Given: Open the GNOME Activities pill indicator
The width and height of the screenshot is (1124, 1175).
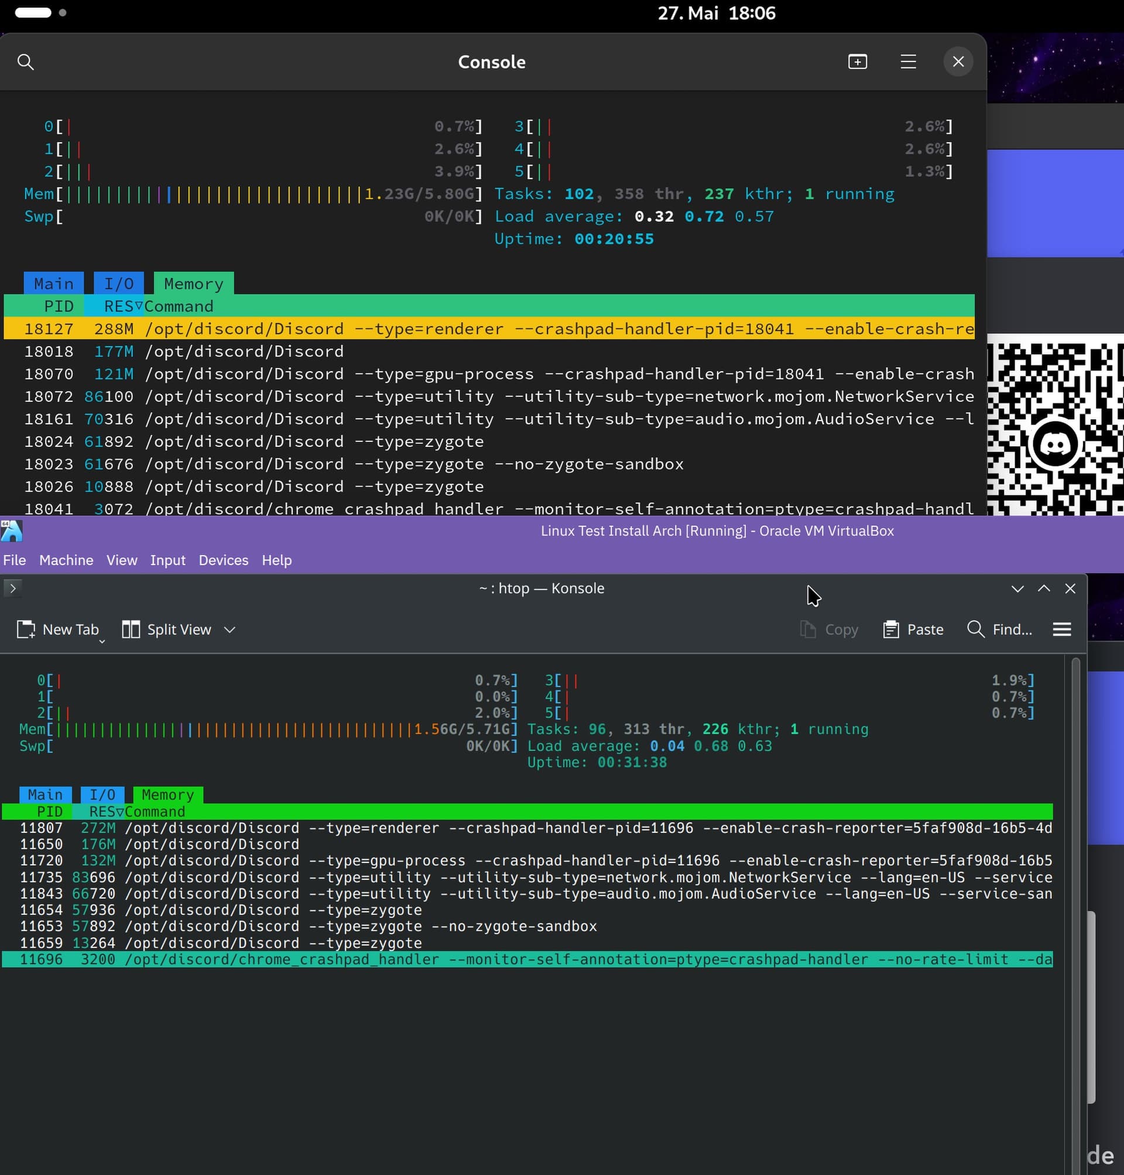Looking at the screenshot, I should (33, 12).
